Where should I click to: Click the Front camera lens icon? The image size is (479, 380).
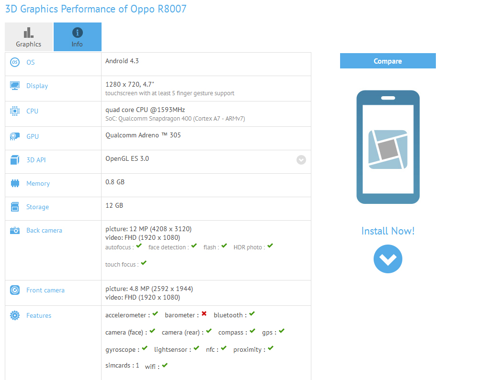click(x=15, y=290)
